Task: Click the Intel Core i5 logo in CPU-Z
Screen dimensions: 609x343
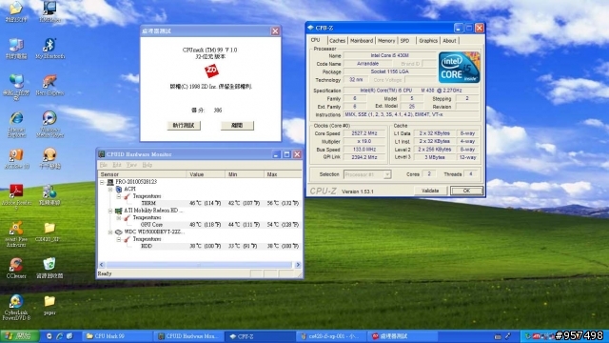Action: [459, 68]
